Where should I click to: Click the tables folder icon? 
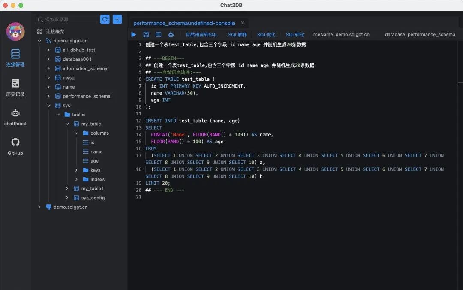67,115
